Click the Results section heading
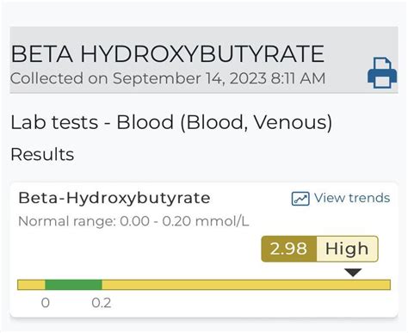This screenshot has width=408, height=333. click(x=42, y=154)
